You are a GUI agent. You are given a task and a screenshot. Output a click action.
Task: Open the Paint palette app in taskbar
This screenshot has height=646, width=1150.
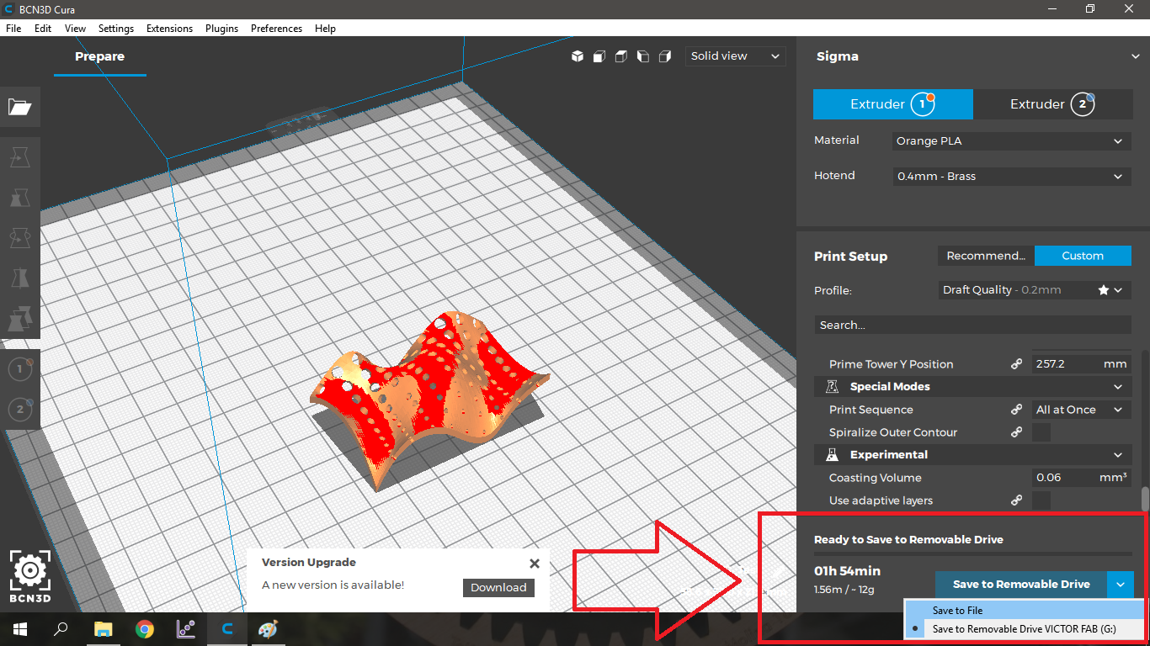pos(267,628)
